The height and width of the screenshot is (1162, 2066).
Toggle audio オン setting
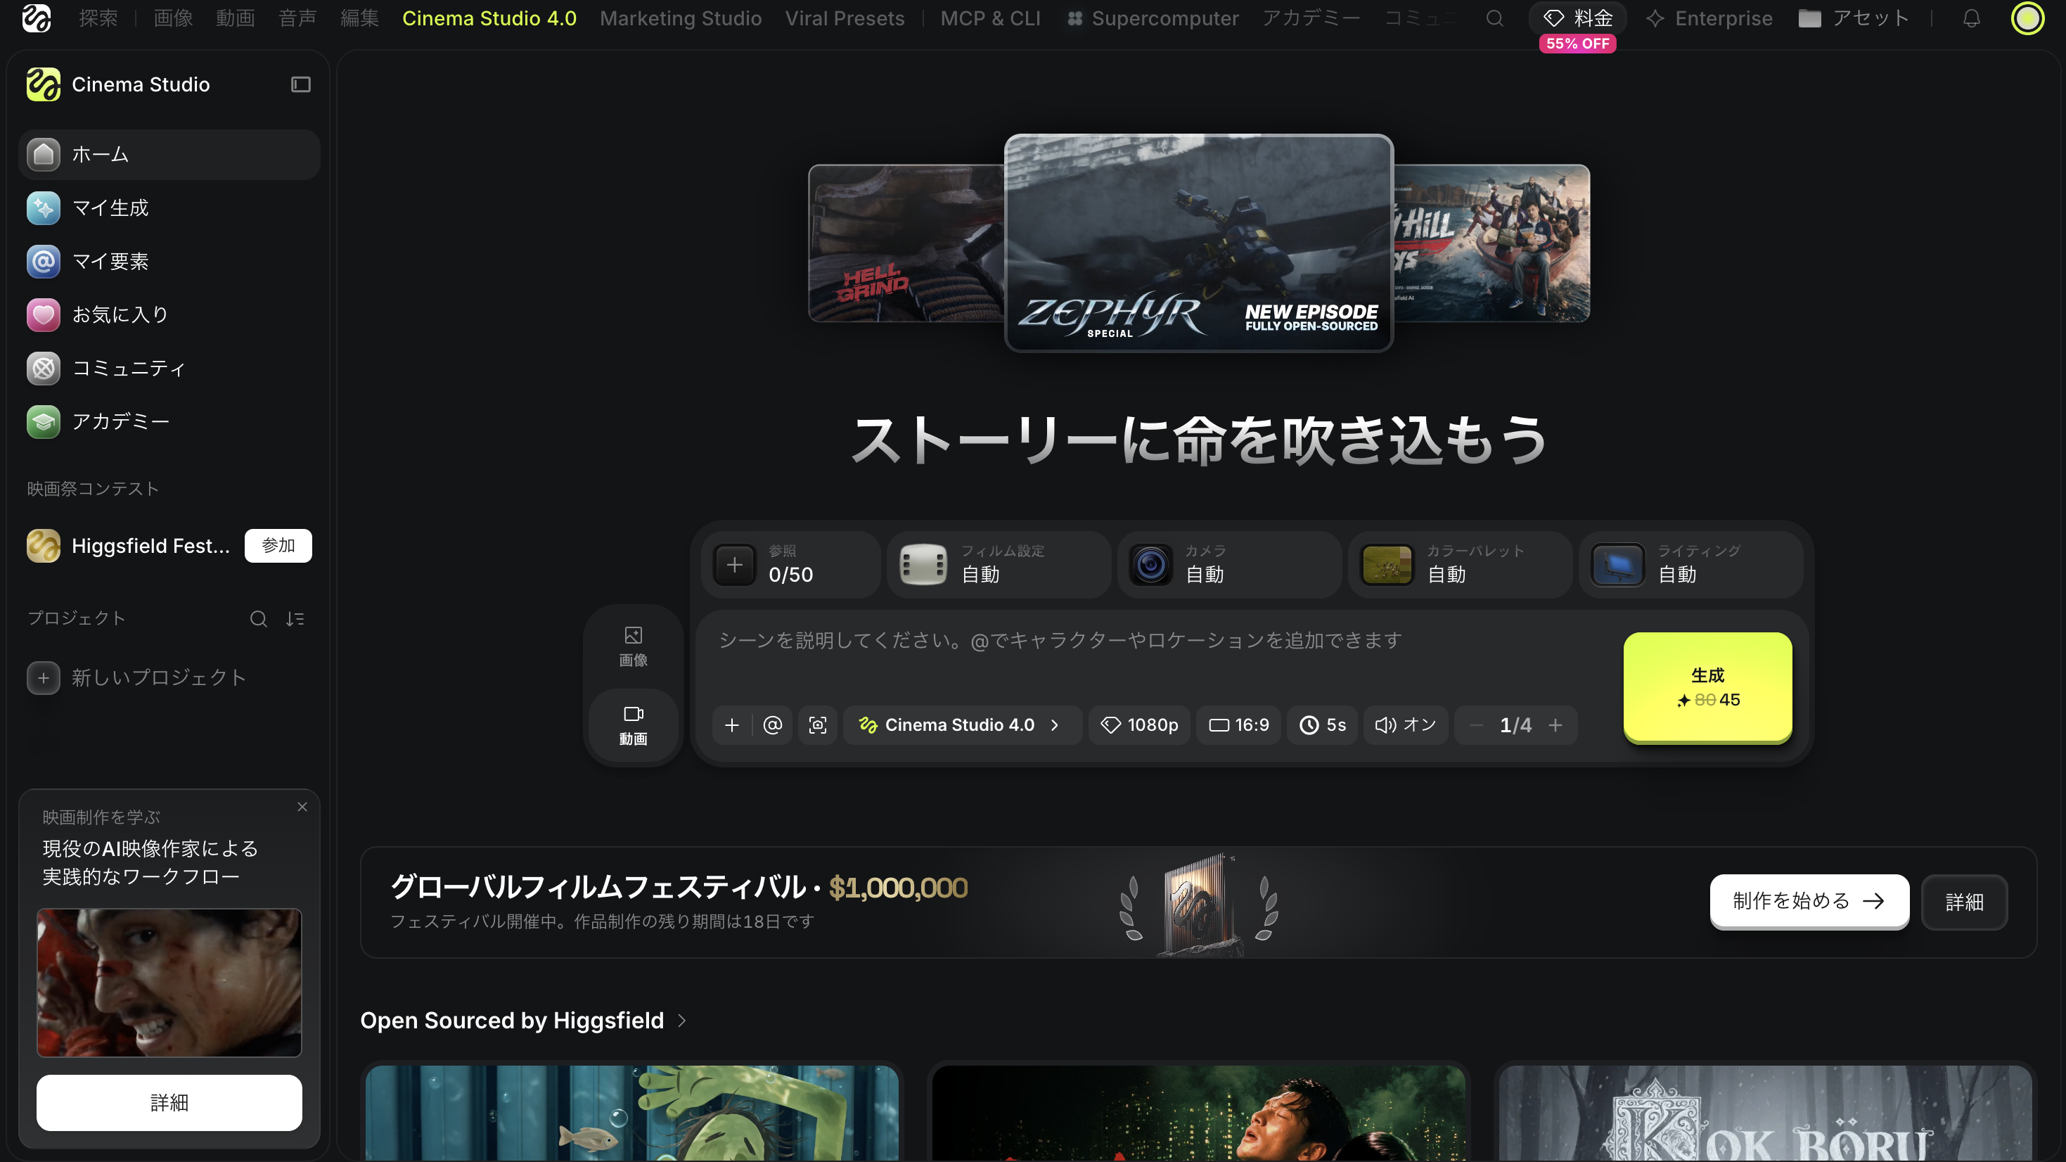(1405, 725)
